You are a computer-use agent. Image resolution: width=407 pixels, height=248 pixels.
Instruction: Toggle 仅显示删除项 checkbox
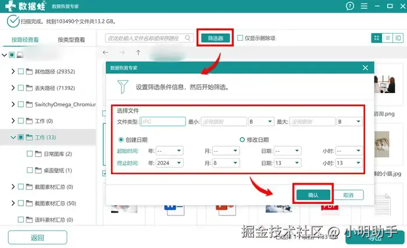point(240,38)
